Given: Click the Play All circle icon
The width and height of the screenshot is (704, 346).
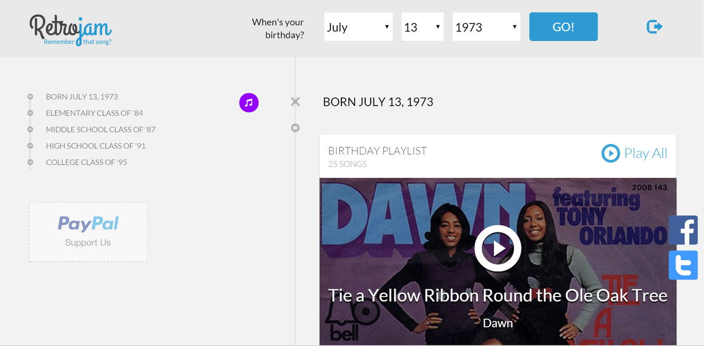Looking at the screenshot, I should (x=610, y=153).
